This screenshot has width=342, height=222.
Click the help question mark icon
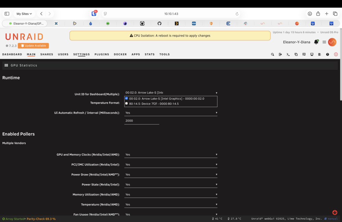(327, 54)
